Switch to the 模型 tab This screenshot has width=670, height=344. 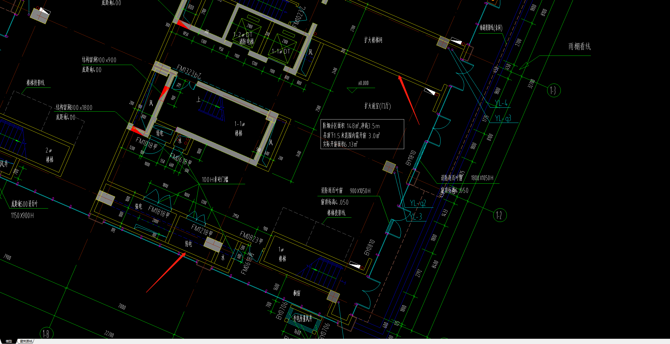coord(9,341)
